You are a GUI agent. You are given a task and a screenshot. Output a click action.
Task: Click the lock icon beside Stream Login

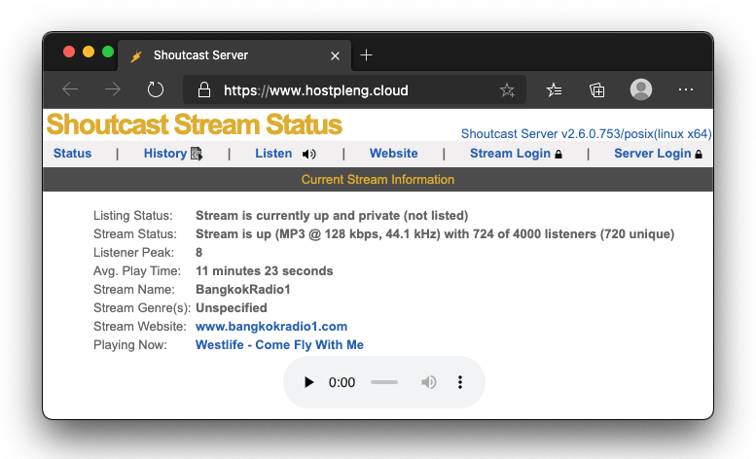tap(558, 154)
